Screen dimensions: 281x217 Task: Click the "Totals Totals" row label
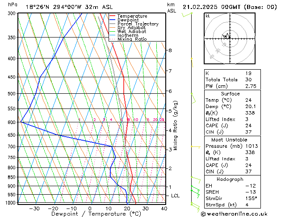222,79
